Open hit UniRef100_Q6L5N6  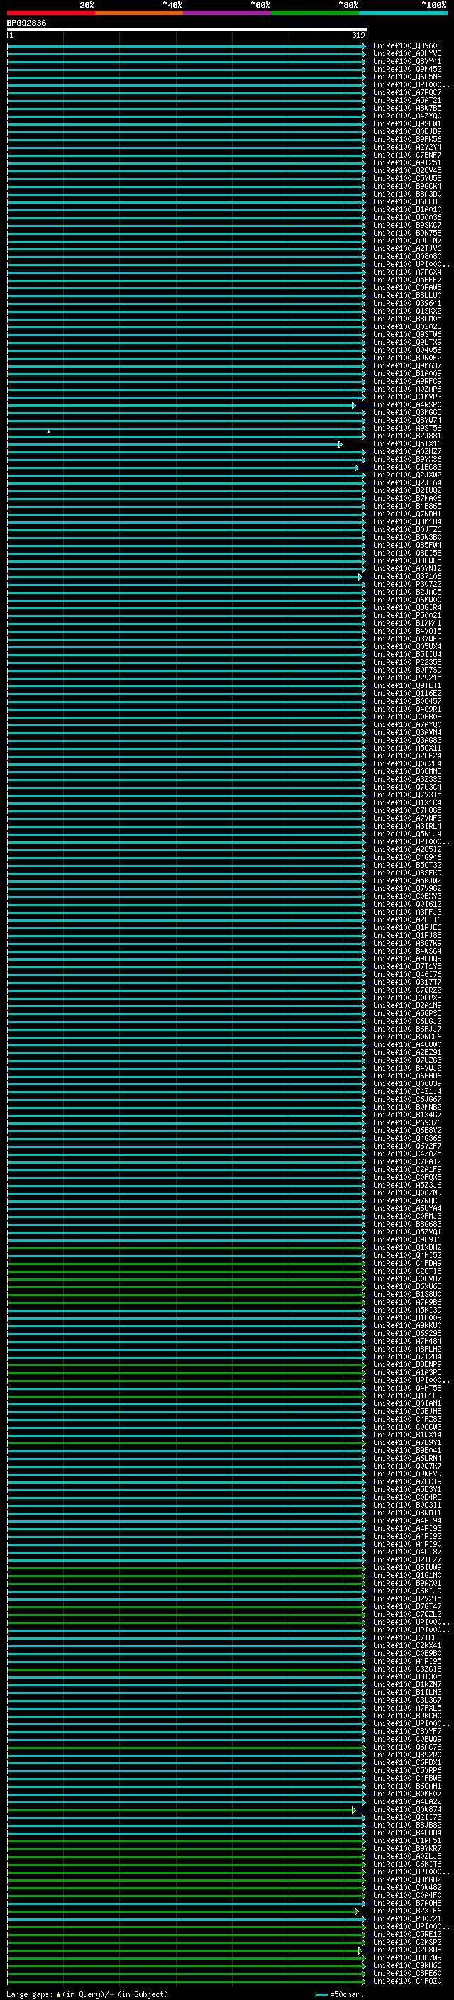[407, 77]
